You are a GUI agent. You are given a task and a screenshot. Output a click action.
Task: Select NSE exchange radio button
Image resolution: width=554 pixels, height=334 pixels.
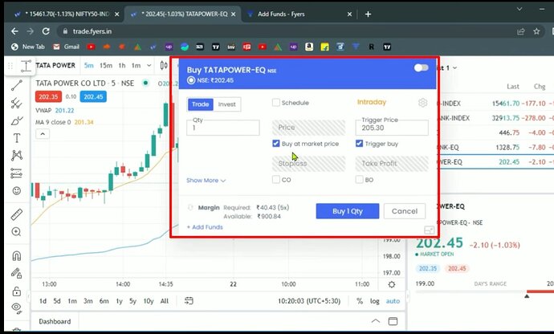pos(191,80)
